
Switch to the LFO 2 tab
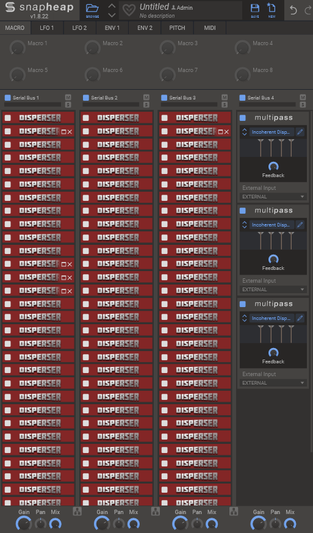79,28
